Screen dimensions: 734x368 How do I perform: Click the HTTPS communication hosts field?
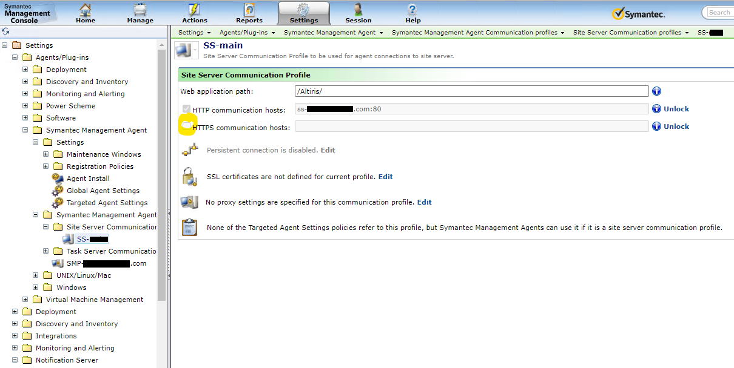tap(471, 126)
